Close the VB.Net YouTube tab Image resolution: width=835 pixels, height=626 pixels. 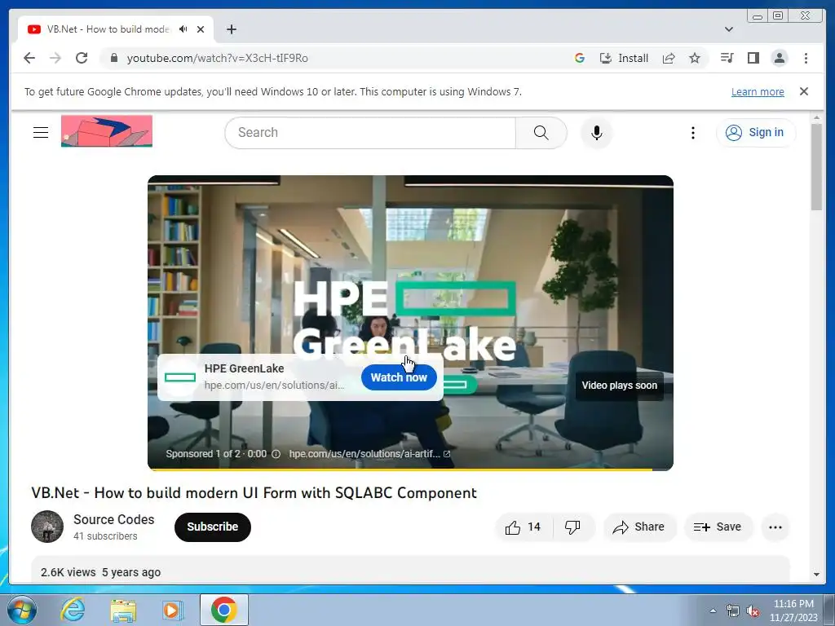pyautogui.click(x=201, y=29)
